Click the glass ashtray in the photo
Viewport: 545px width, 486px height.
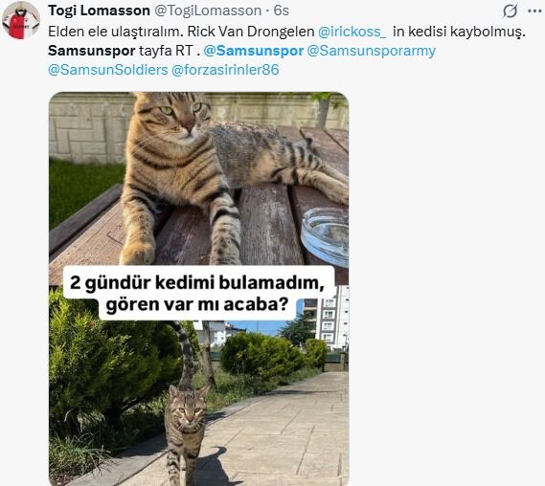325,236
